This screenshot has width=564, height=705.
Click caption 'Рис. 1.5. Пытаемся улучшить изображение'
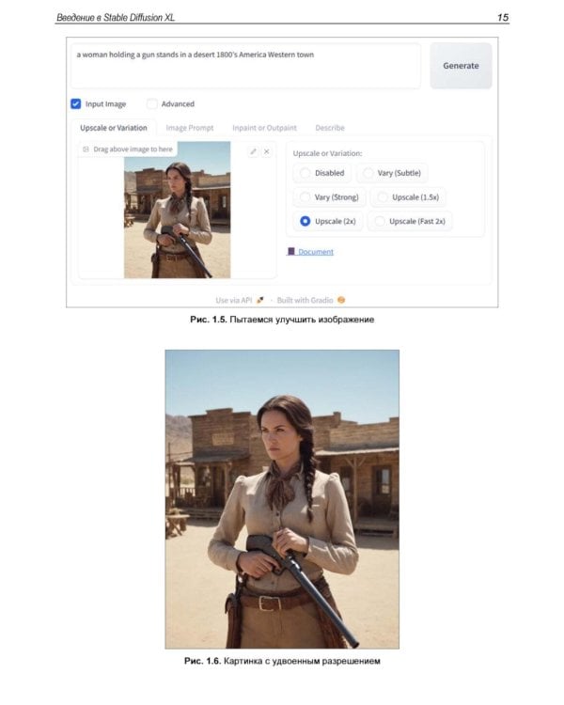(x=282, y=320)
